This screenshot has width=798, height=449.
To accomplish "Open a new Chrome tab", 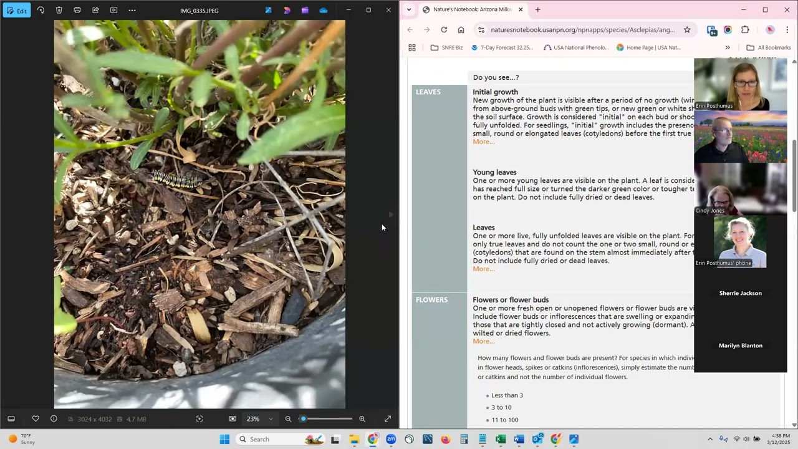I will (x=537, y=10).
